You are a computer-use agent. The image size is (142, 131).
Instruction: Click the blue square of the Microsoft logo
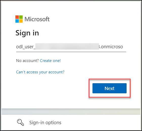click(x=17, y=21)
